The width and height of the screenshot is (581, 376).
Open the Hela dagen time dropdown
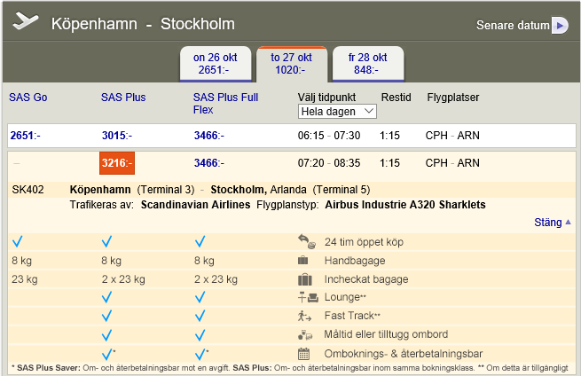click(x=338, y=112)
